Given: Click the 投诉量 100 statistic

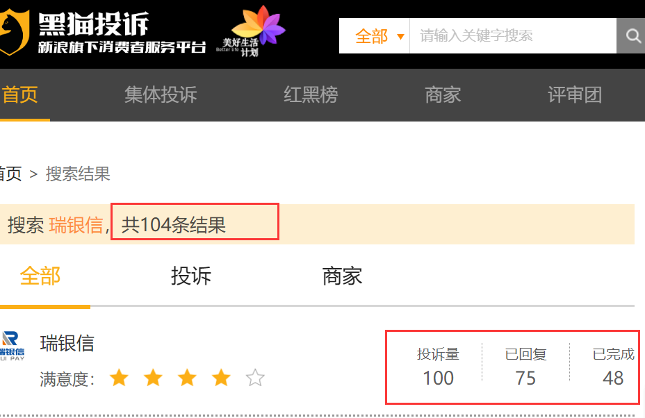Looking at the screenshot, I should click(438, 367).
